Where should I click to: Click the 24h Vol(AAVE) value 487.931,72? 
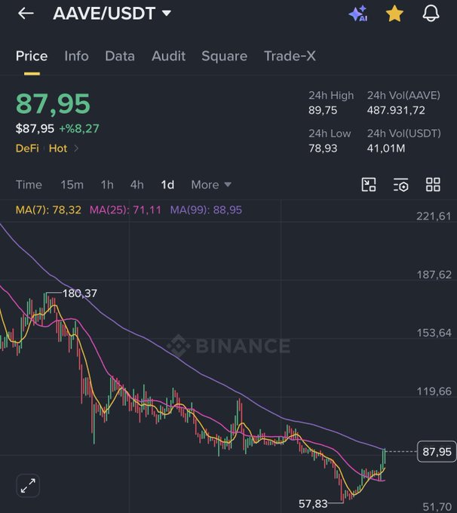(x=396, y=110)
